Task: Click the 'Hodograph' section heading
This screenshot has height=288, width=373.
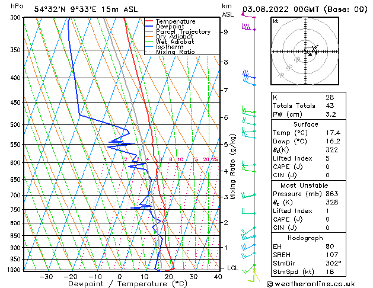Action: 305,238
